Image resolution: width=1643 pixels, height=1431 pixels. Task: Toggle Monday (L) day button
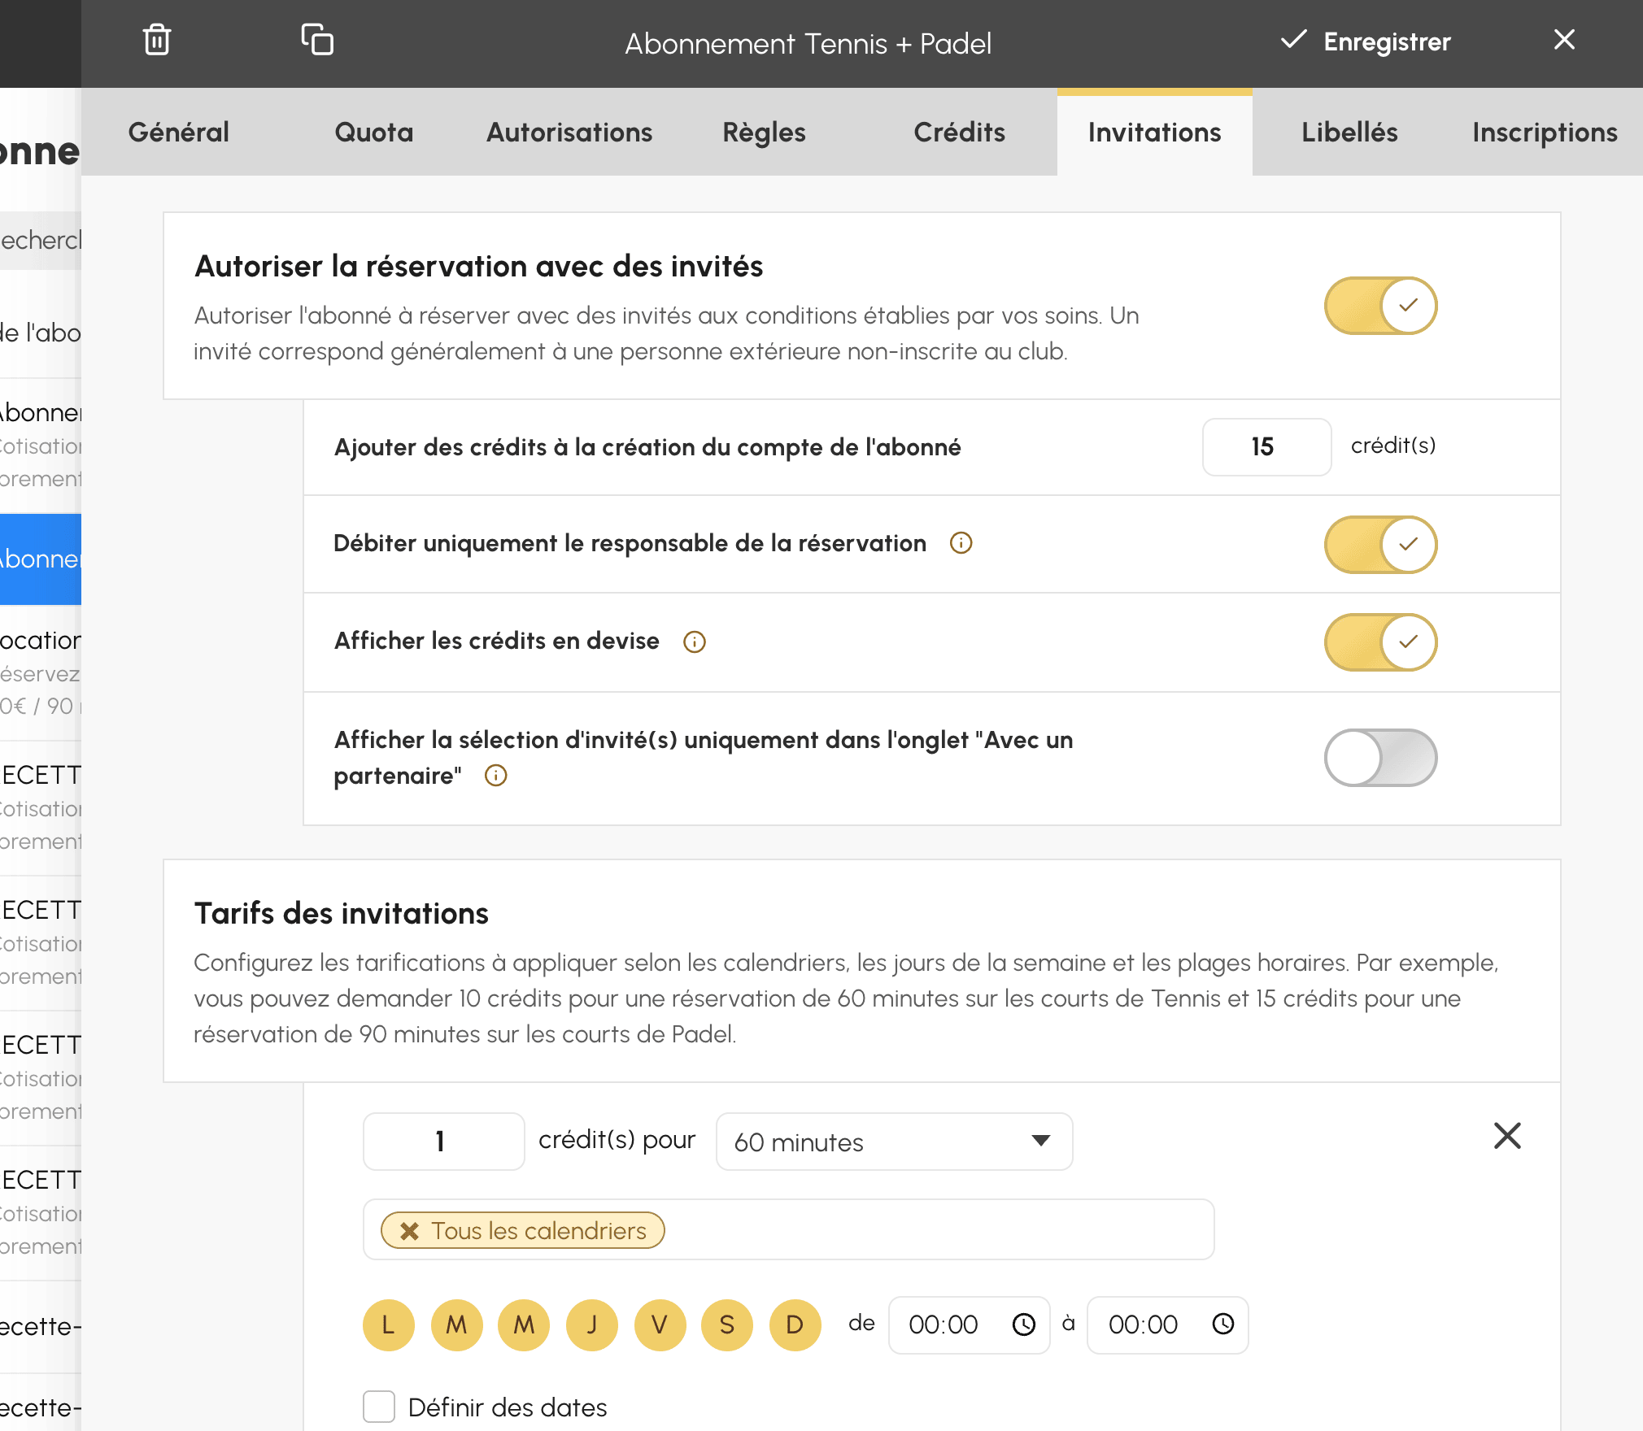pyautogui.click(x=389, y=1325)
